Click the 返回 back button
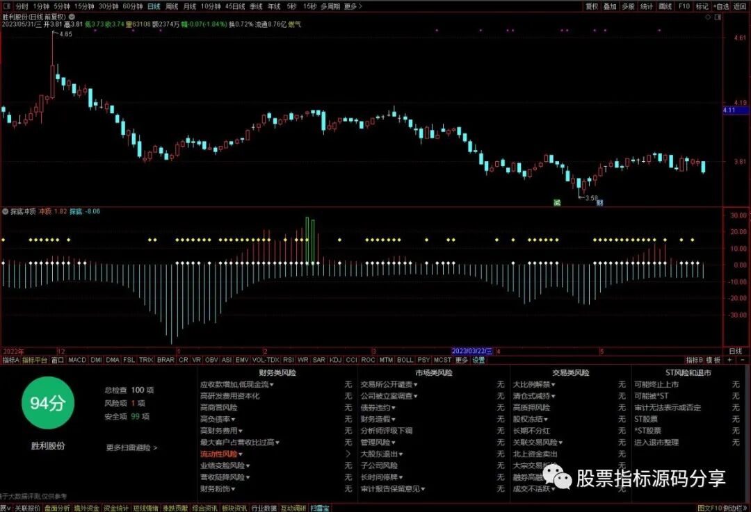The width and height of the screenshot is (751, 512). [x=739, y=6]
